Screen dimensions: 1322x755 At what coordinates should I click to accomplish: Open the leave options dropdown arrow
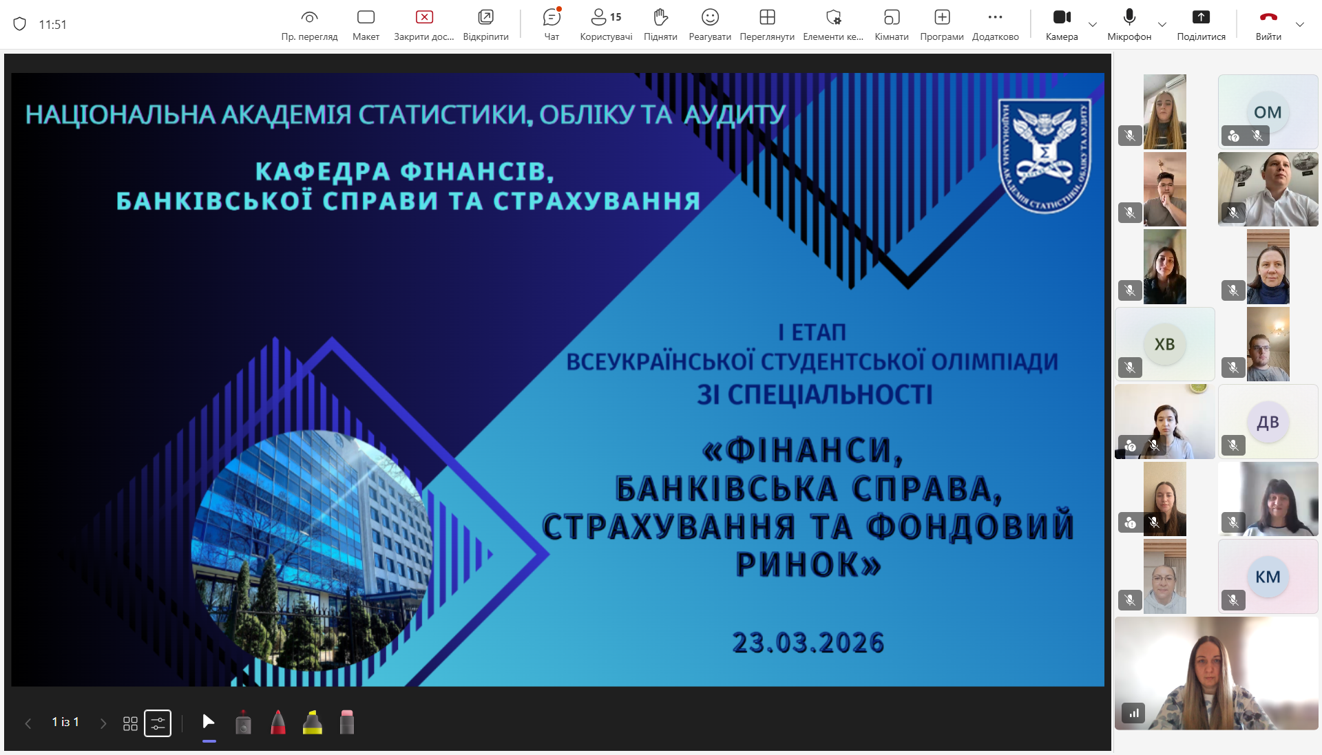pos(1300,24)
